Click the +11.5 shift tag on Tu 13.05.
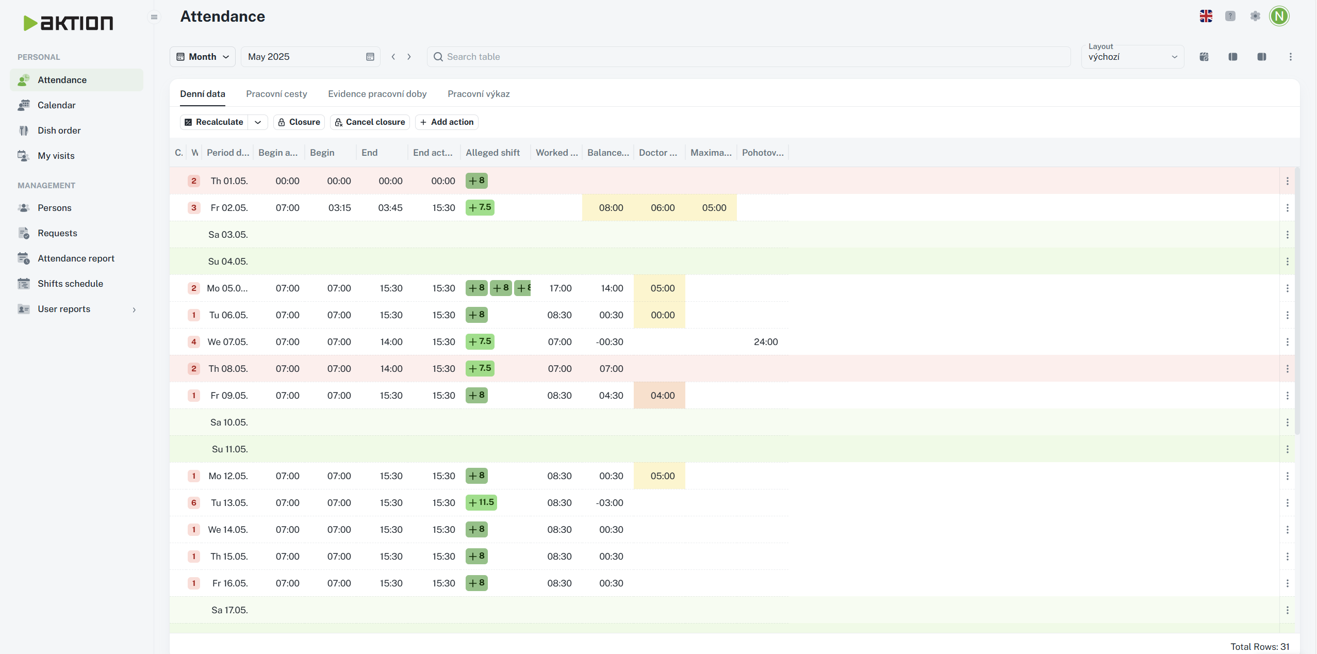This screenshot has height=654, width=1317. coord(481,502)
